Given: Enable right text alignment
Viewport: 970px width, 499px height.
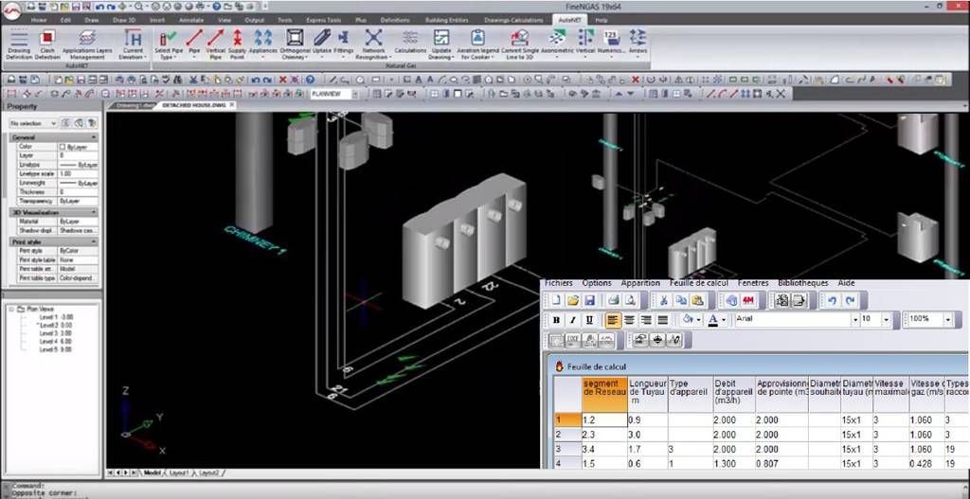Looking at the screenshot, I should [x=646, y=320].
